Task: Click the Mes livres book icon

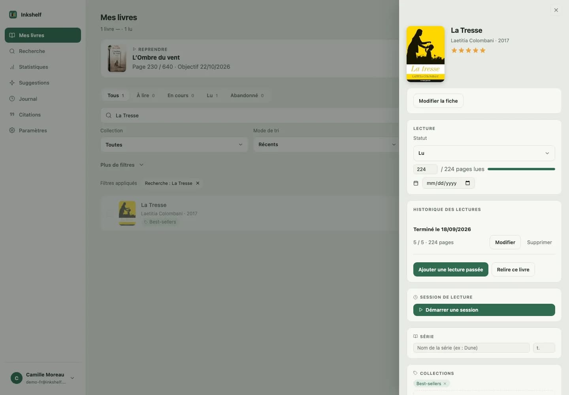Action: point(12,35)
